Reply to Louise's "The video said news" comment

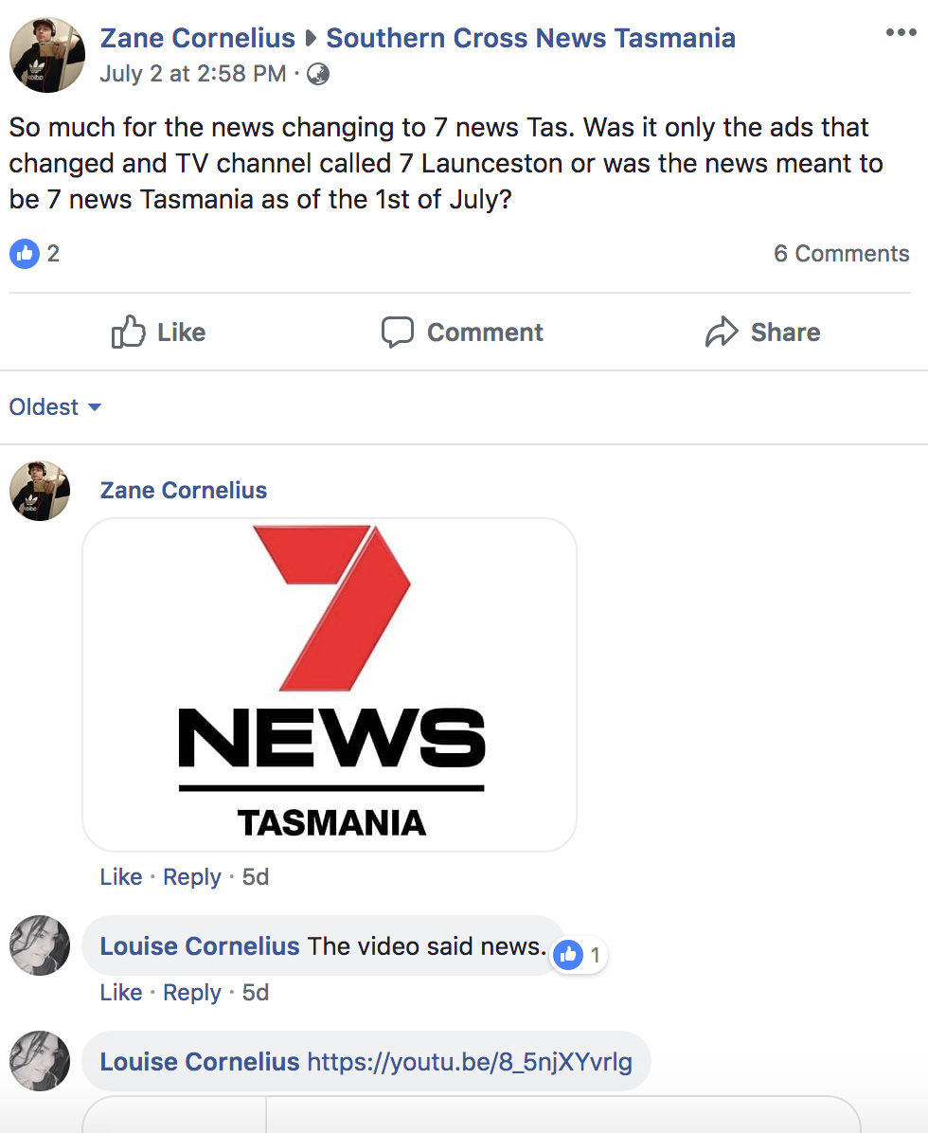pos(191,993)
